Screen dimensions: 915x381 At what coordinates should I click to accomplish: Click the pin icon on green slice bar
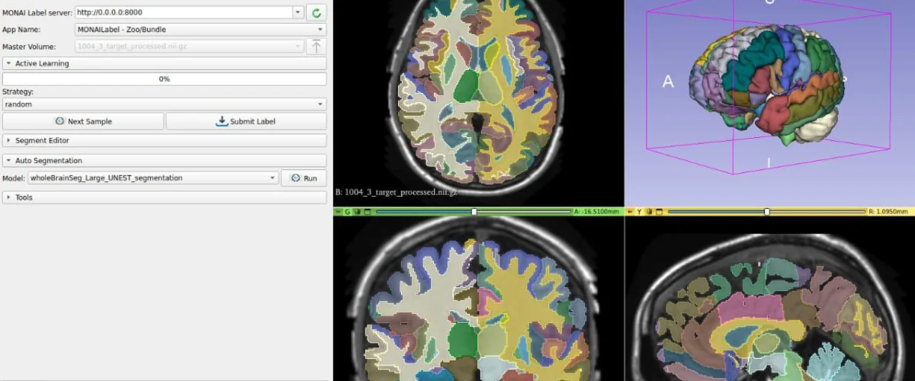point(339,212)
